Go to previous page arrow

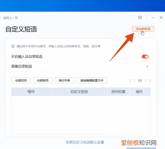[135, 80]
